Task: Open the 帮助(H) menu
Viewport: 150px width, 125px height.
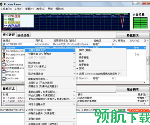Action: click(x=60, y=9)
